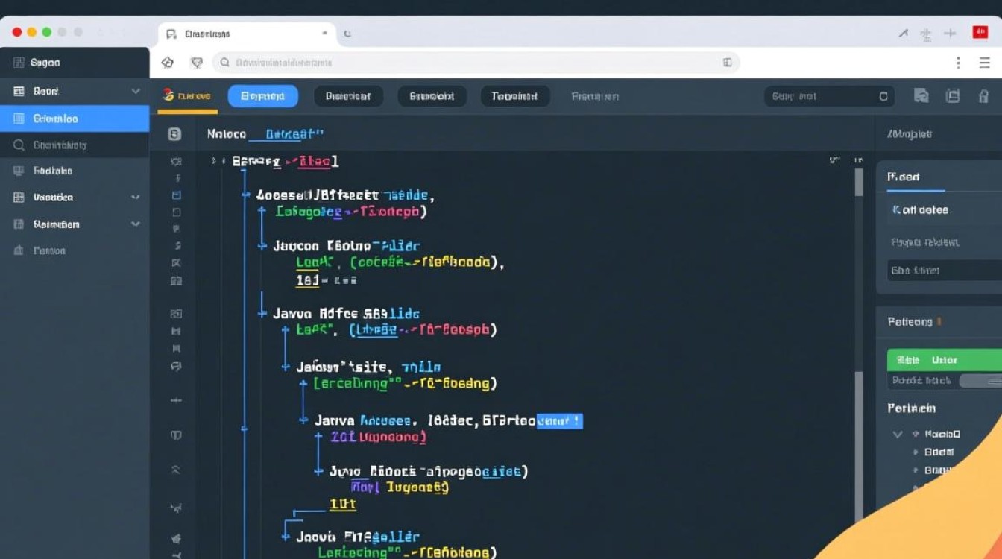Click the browser kebab menu icon
Viewport: 1002px width, 559px height.
point(958,63)
